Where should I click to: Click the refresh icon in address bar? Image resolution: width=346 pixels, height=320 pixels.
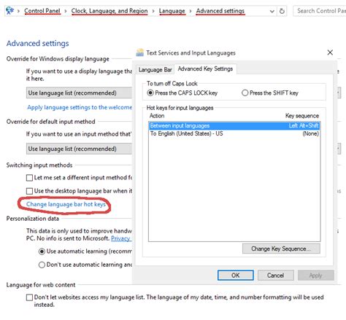[282, 11]
